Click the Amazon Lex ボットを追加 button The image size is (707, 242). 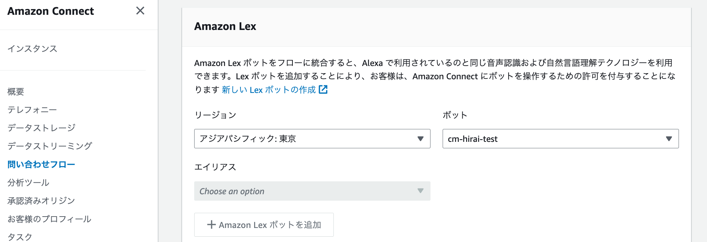(x=264, y=225)
